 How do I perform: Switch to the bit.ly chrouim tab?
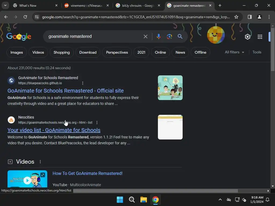pos(138,6)
